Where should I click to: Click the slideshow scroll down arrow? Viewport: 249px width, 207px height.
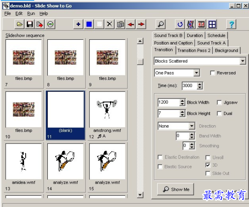[140, 195]
